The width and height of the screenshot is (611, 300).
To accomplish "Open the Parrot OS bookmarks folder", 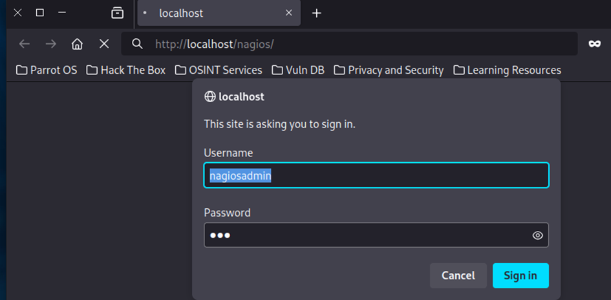I will (47, 70).
